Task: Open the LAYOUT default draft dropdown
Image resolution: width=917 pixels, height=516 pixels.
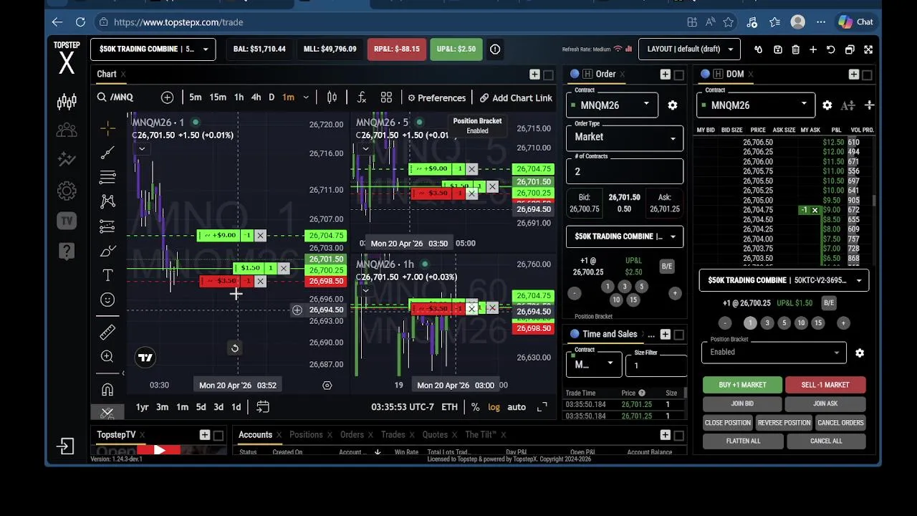Action: click(689, 49)
